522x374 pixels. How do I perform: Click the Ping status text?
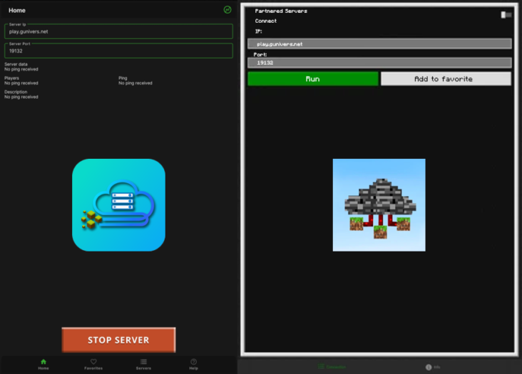(135, 83)
